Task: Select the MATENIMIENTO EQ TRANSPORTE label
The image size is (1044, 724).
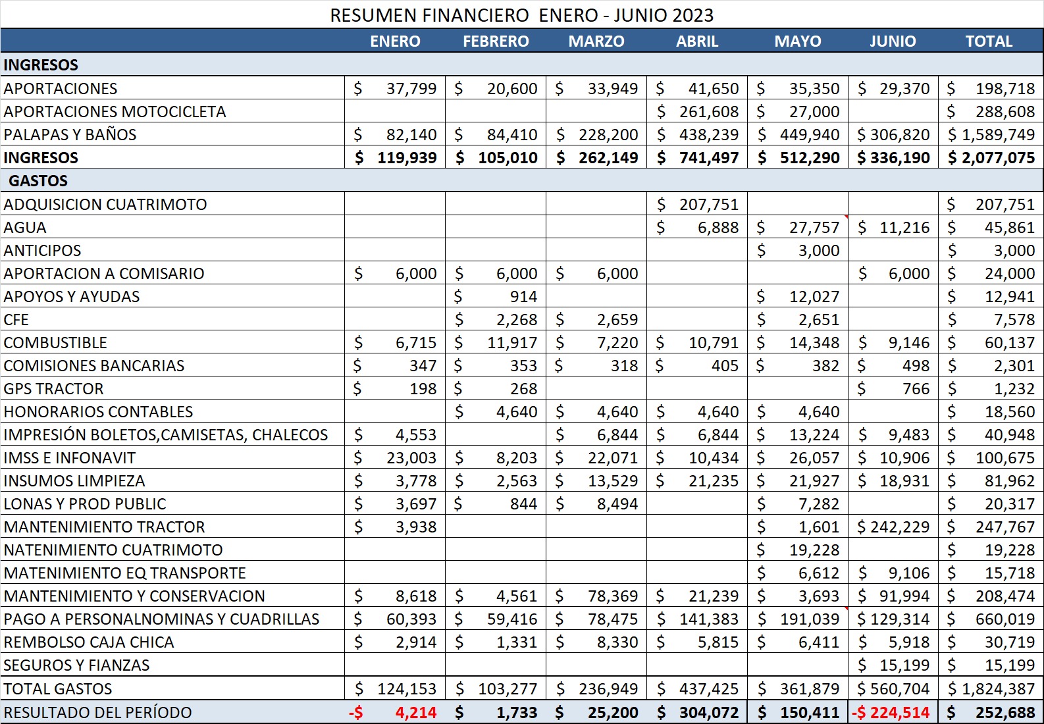Action: (125, 573)
